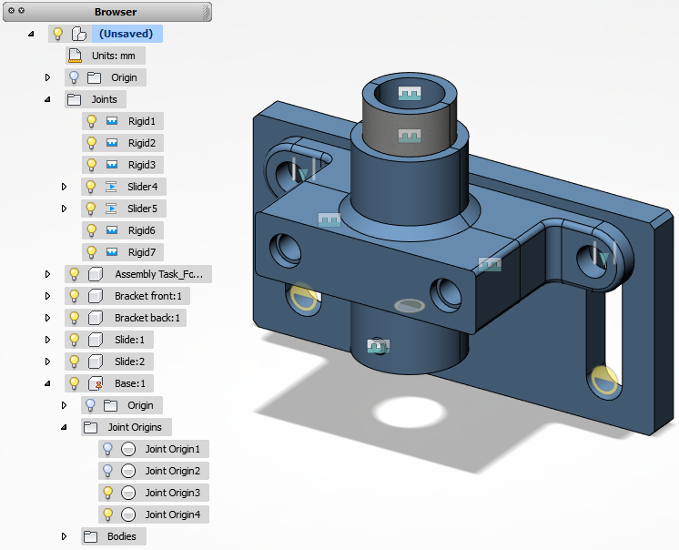
Task: Select Joint Origin4 in the tree
Action: (172, 514)
